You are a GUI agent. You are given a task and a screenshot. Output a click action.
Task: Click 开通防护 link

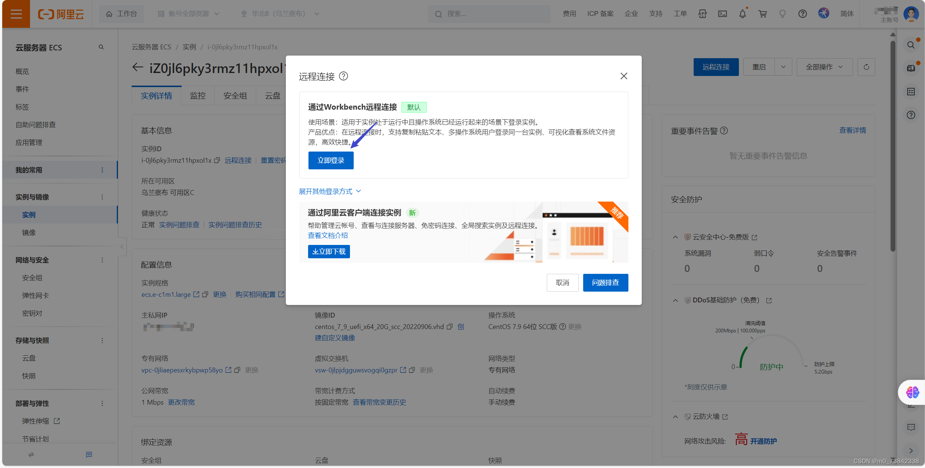pyautogui.click(x=763, y=441)
